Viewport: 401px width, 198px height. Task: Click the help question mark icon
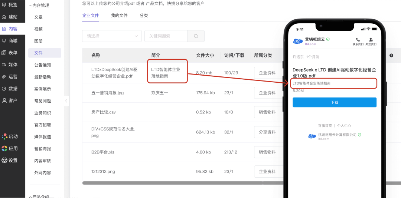(x=391, y=56)
